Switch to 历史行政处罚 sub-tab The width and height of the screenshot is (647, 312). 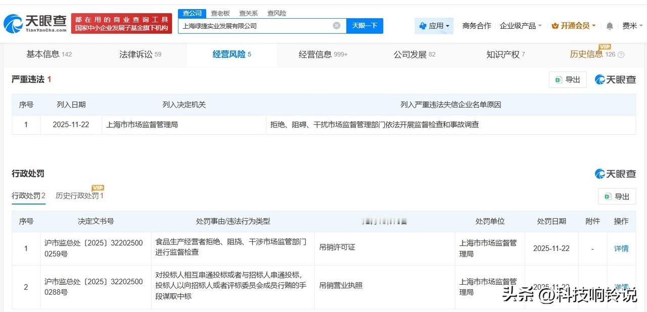point(79,196)
